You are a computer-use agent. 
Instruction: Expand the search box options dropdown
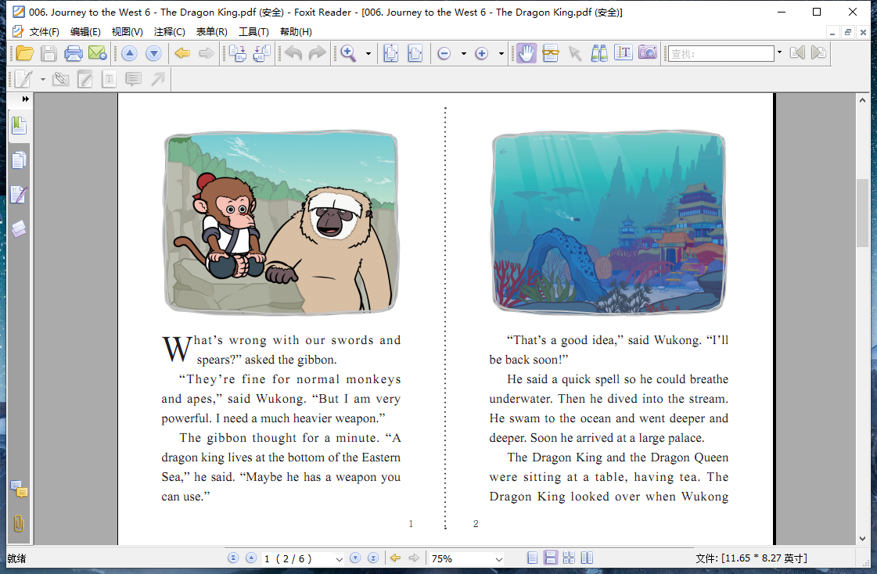pyautogui.click(x=779, y=53)
